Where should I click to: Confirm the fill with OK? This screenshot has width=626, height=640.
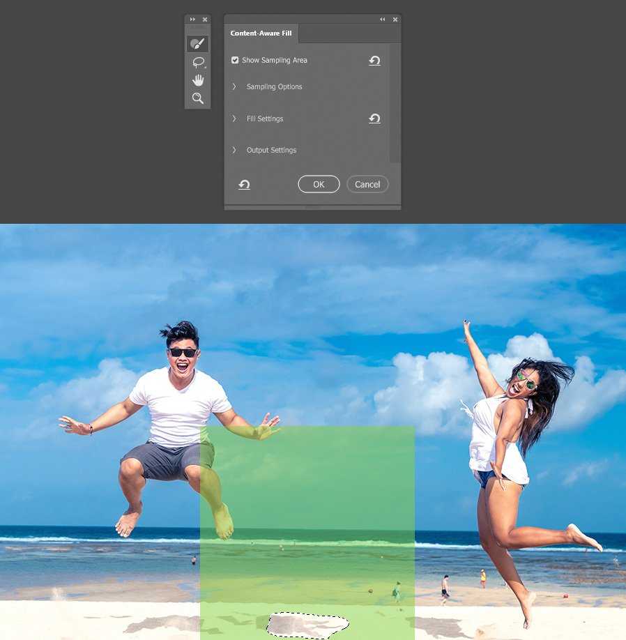pos(319,184)
